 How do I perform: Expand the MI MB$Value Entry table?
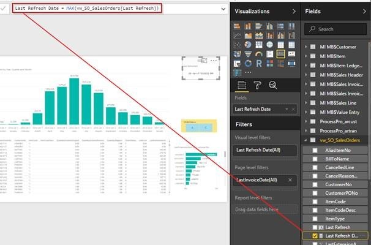pos(305,112)
